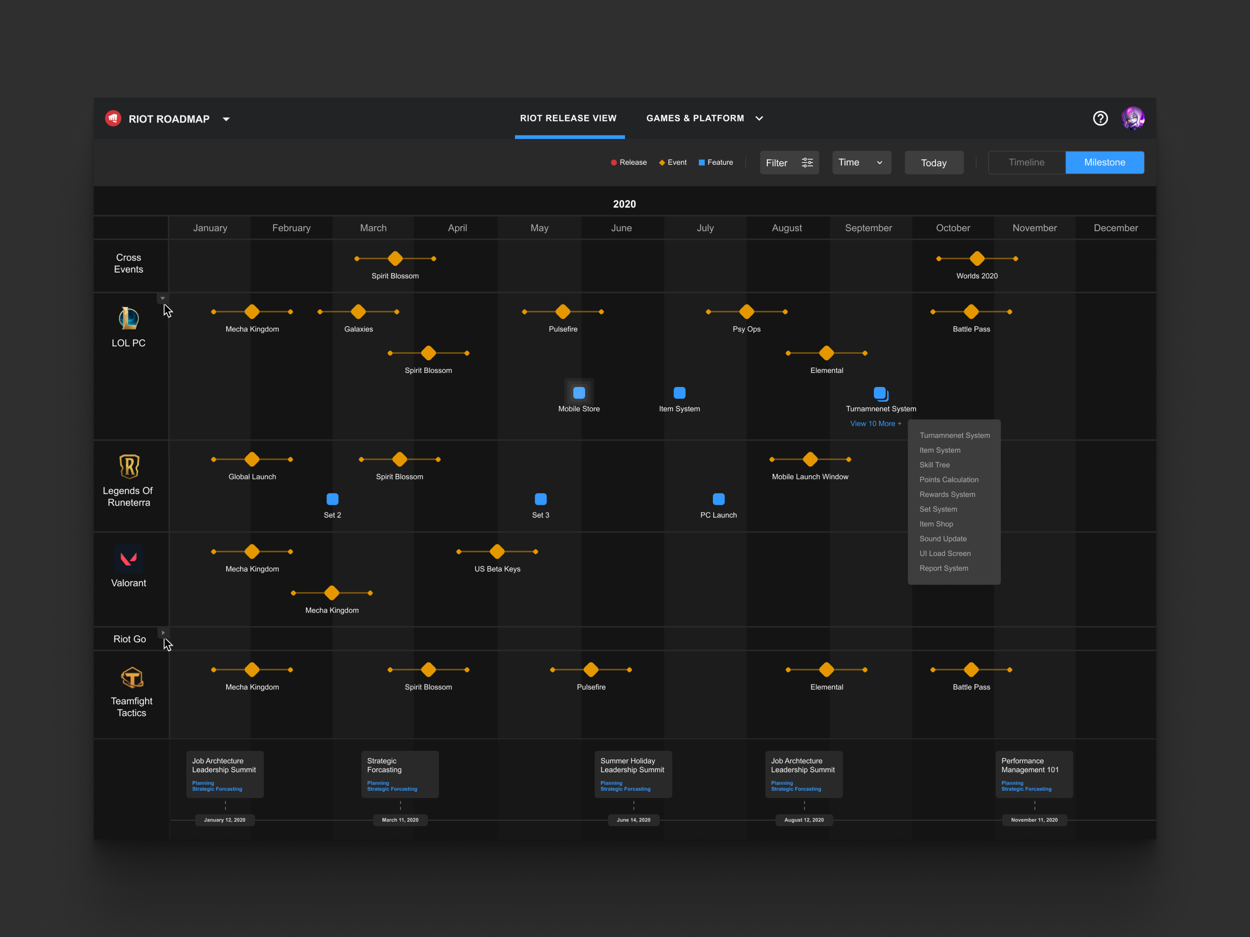This screenshot has width=1250, height=937.
Task: Toggle the Release legend filter
Action: click(629, 163)
